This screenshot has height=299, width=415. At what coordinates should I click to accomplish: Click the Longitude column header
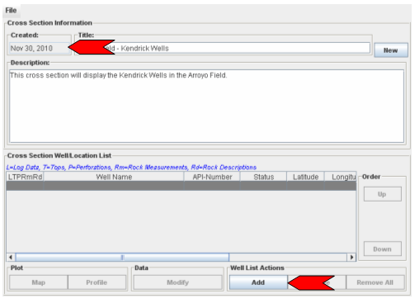(341, 177)
